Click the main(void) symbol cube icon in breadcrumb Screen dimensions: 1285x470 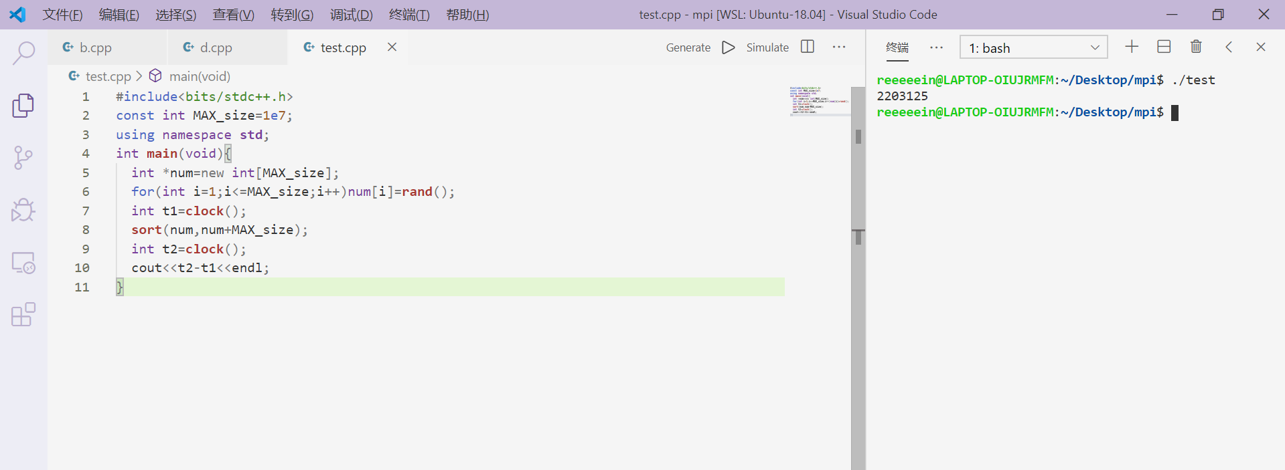click(x=155, y=76)
